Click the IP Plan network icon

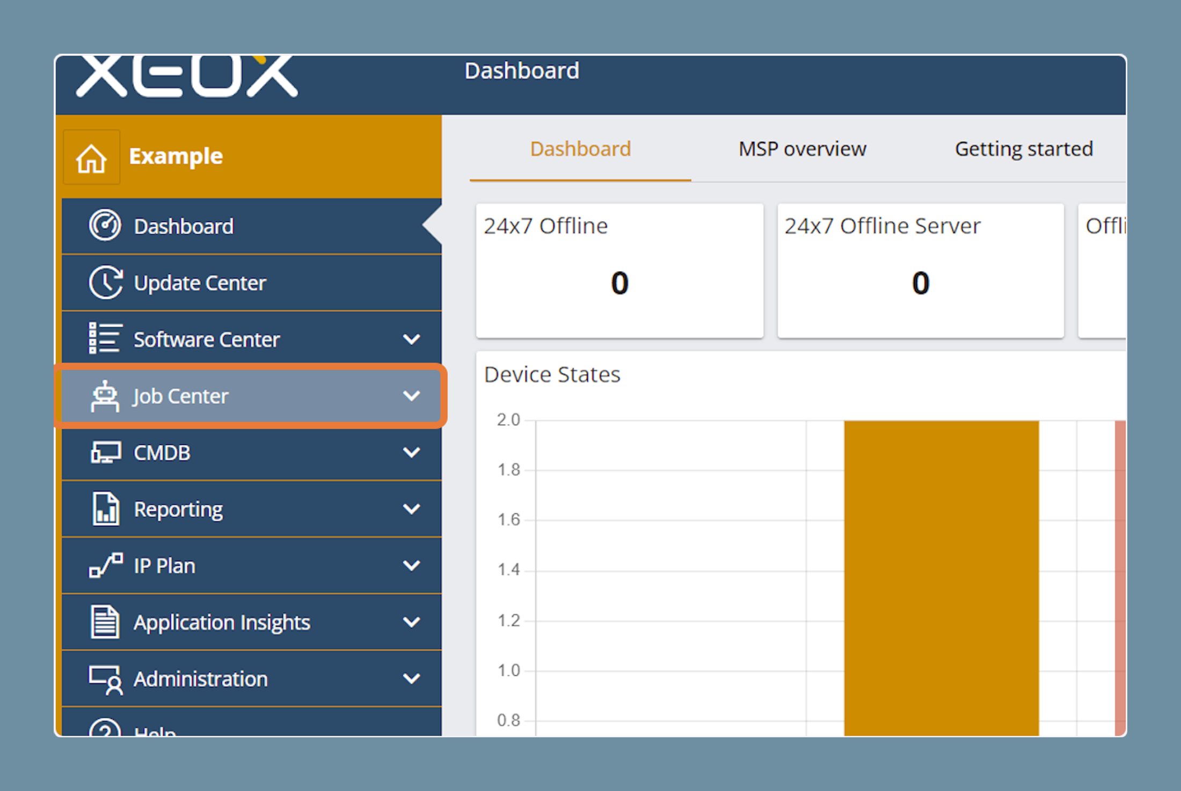[106, 565]
